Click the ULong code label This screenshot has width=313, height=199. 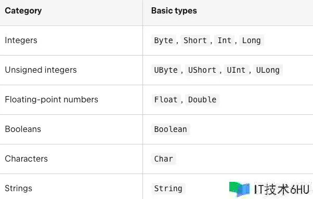pos(268,70)
